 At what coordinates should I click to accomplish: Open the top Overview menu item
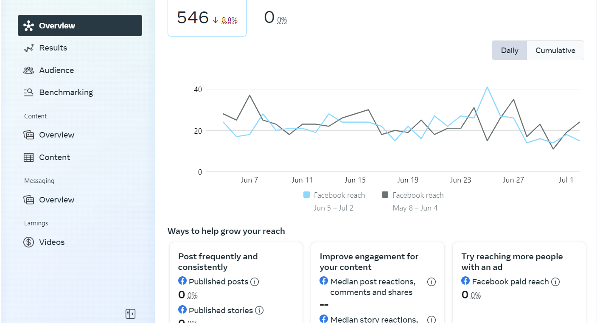click(80, 26)
